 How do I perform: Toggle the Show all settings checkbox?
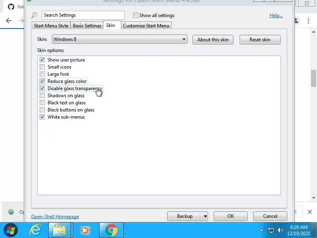point(136,15)
